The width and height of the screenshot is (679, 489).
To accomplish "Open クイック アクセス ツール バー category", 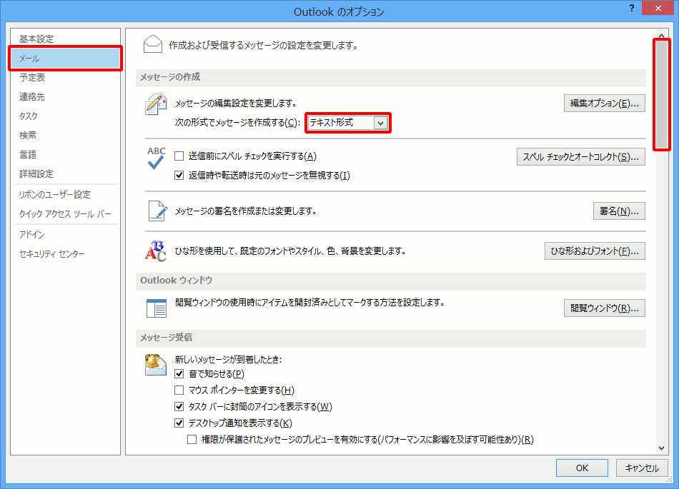I will point(65,213).
